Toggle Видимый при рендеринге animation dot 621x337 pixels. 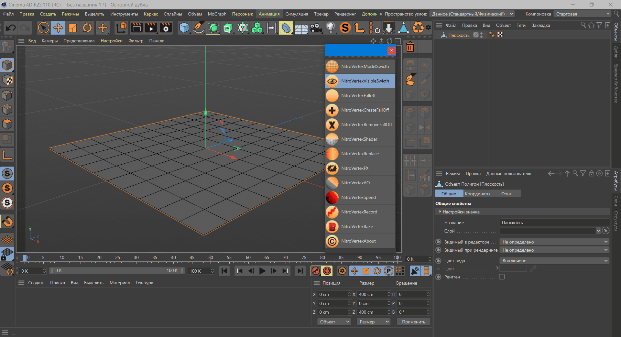[x=438, y=250]
